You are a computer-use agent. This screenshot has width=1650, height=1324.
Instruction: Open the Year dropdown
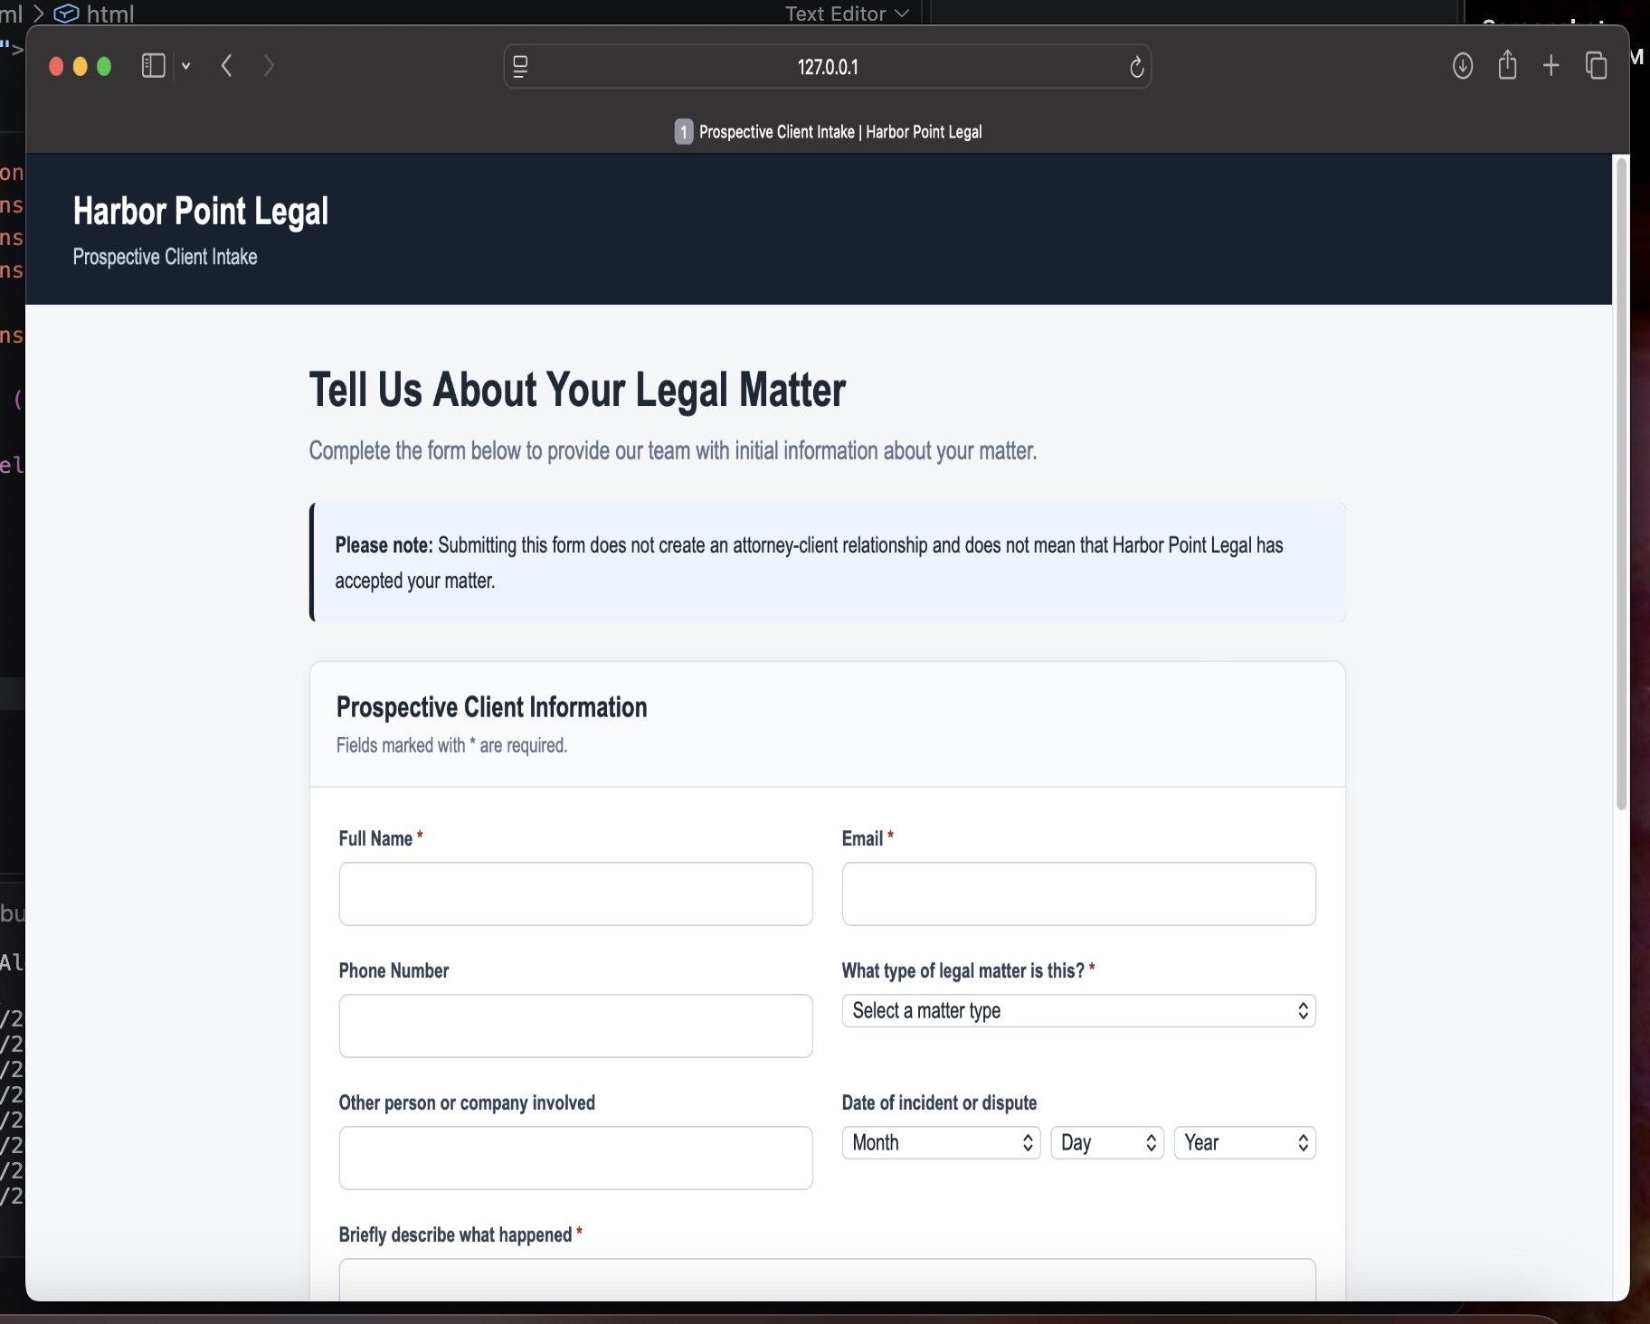1245,1142
